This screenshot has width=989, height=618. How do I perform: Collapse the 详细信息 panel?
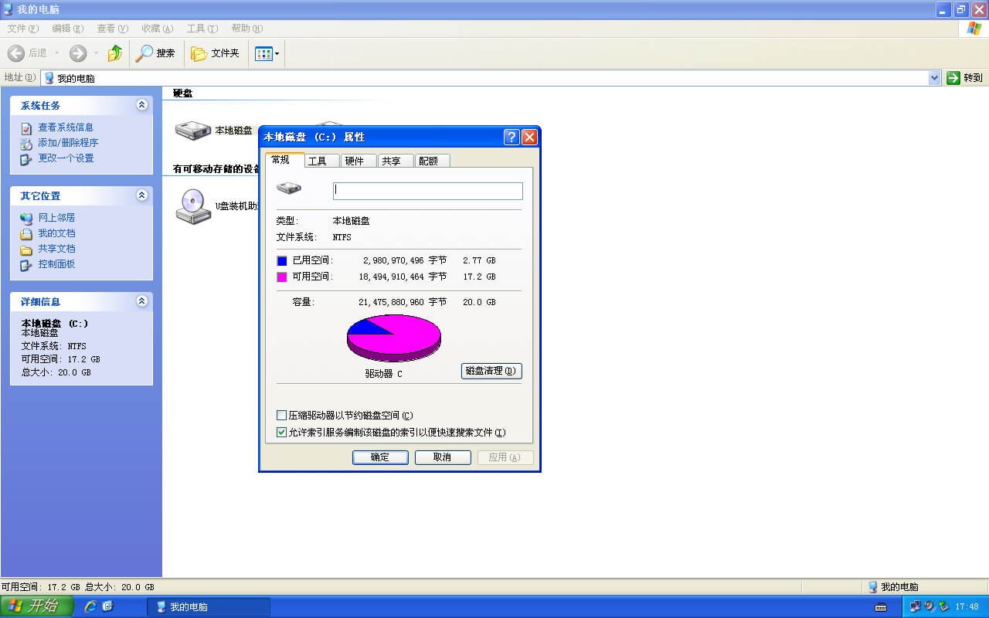(141, 301)
